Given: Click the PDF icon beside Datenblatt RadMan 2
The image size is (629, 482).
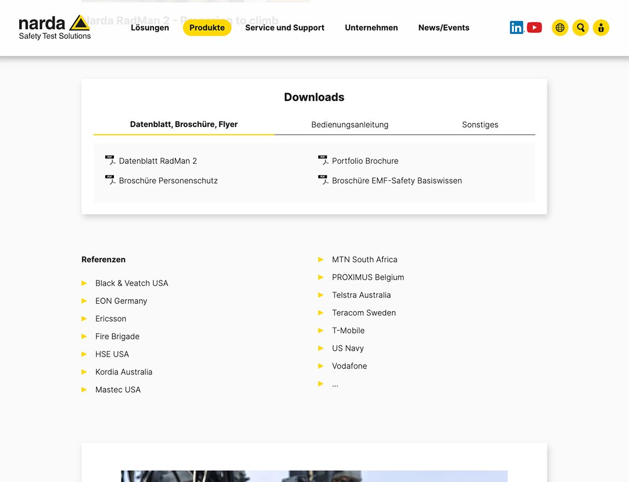Looking at the screenshot, I should click(110, 160).
